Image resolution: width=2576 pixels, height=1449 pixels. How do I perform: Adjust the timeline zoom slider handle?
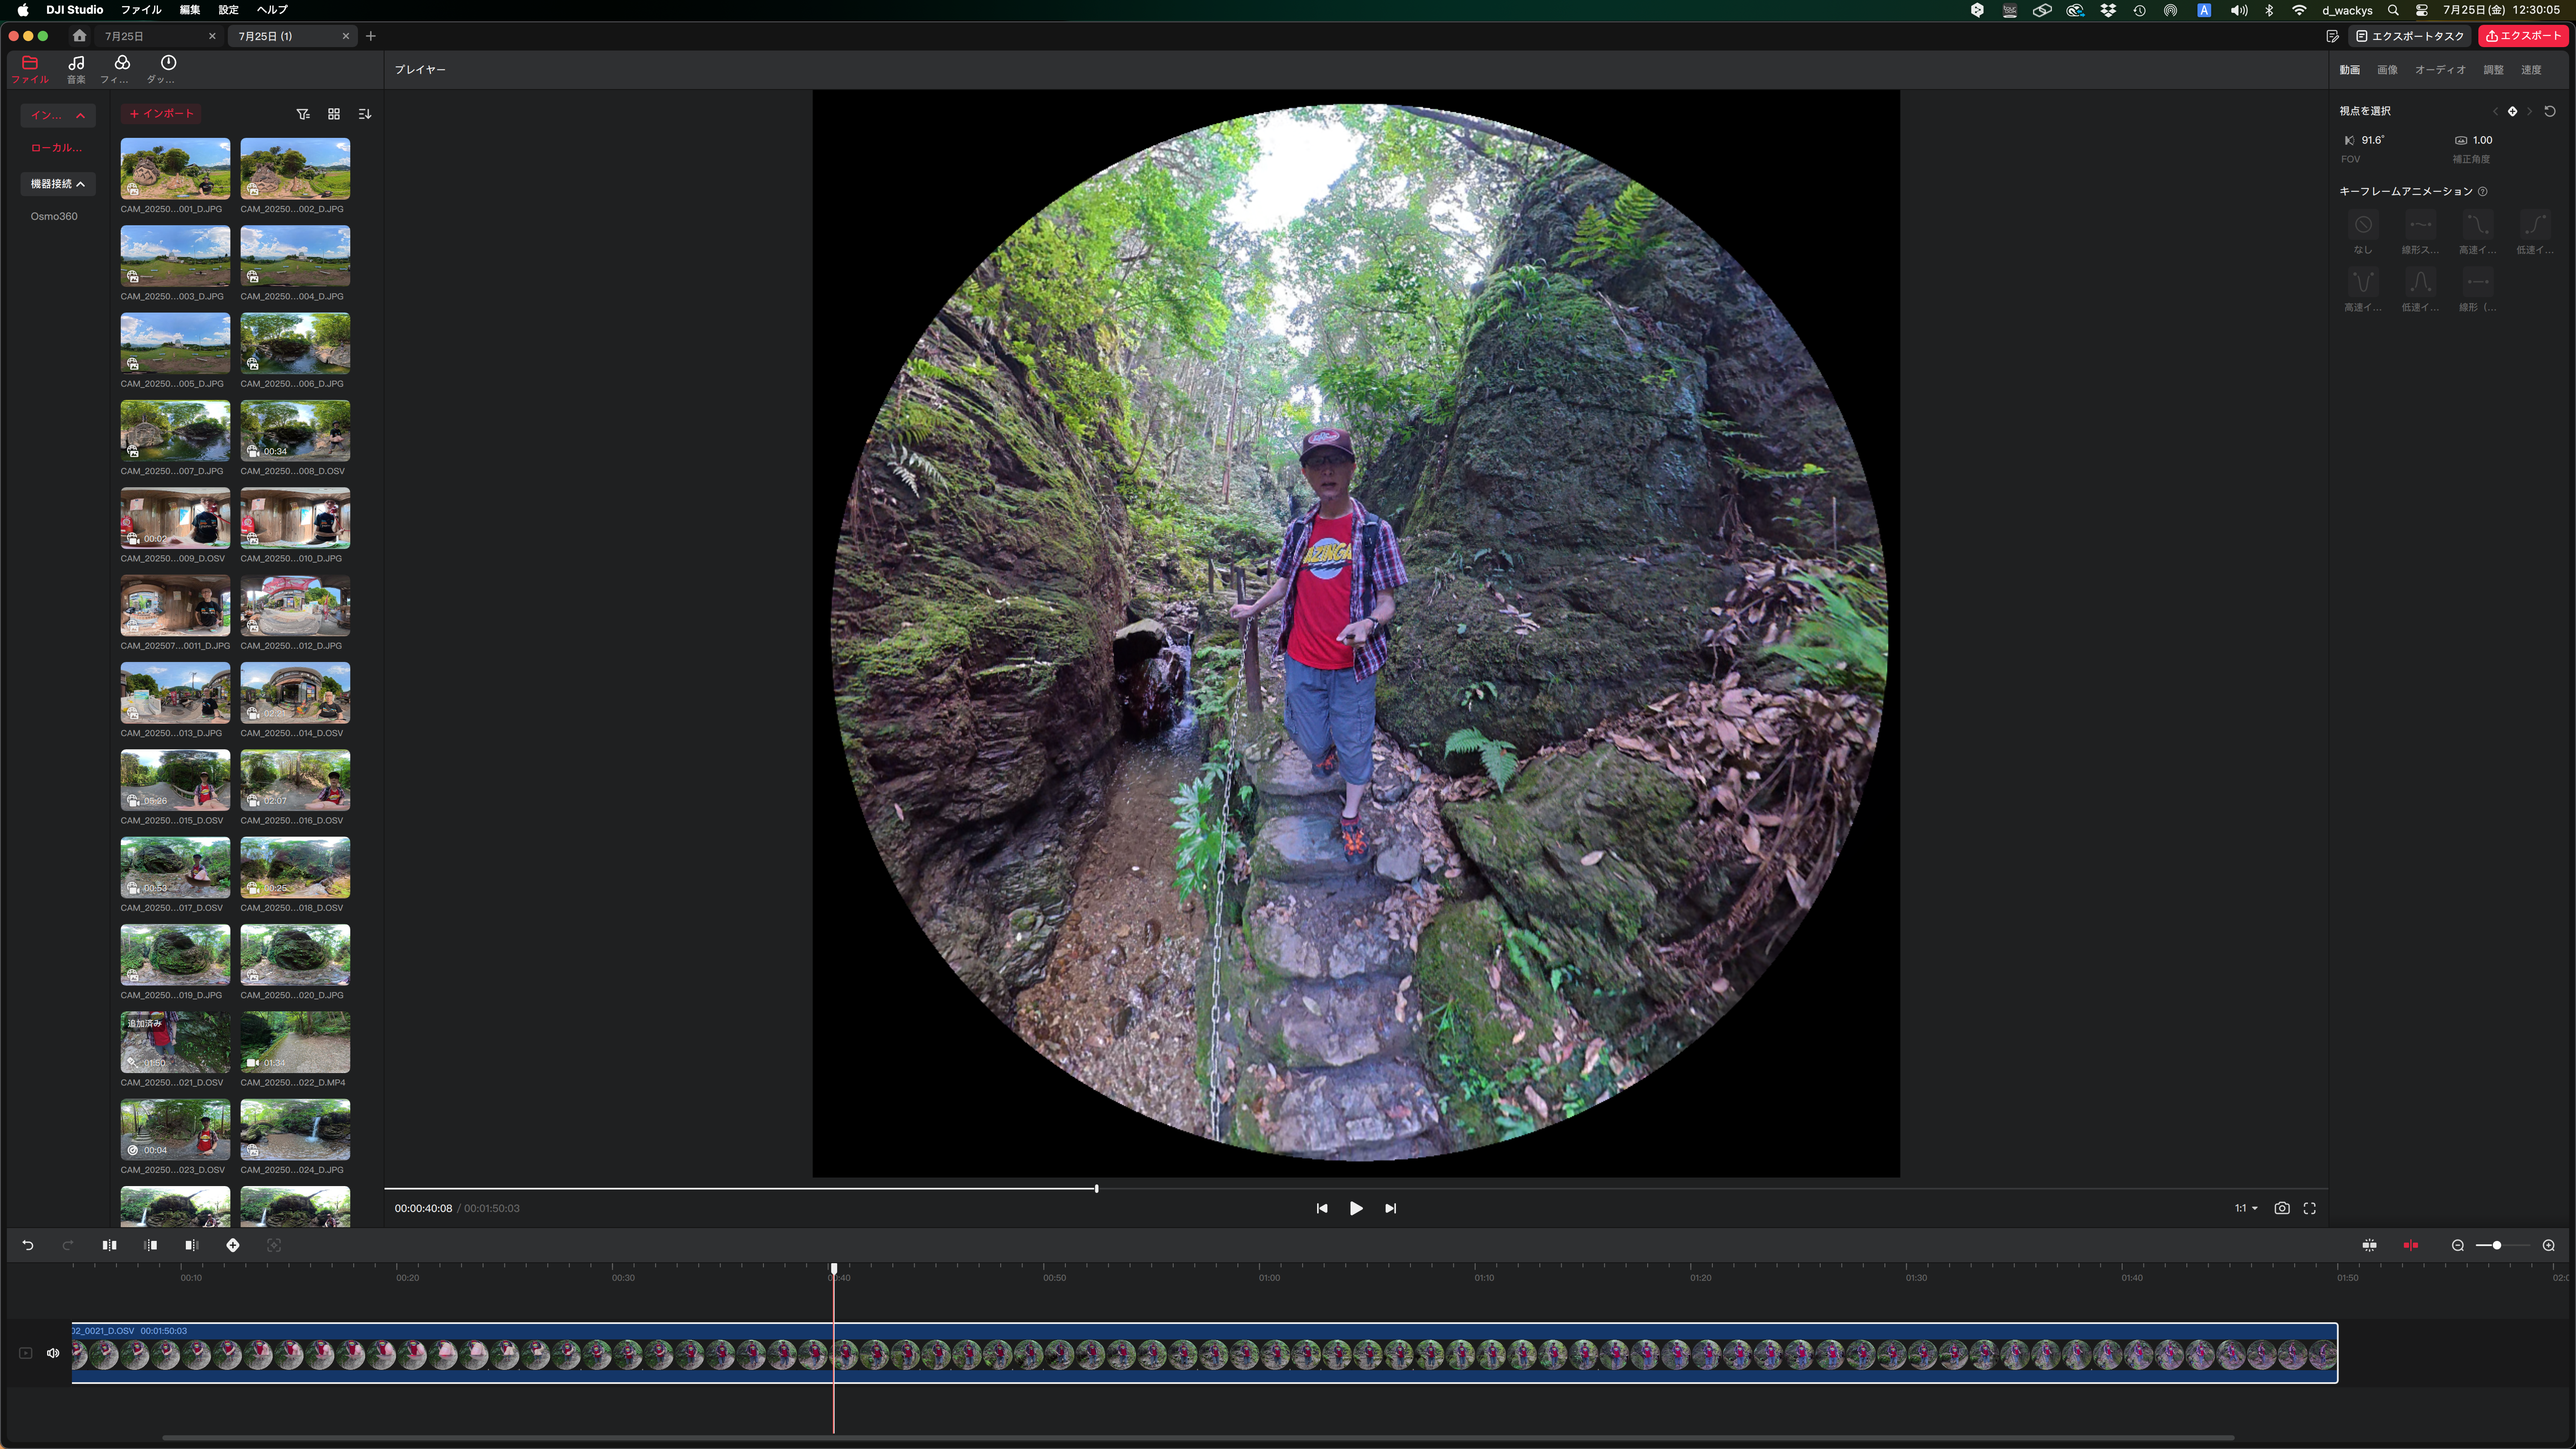pyautogui.click(x=2497, y=1245)
